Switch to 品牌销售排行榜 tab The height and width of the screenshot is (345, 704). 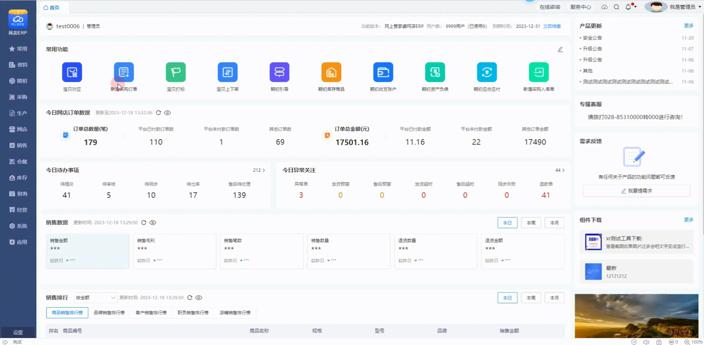click(109, 313)
